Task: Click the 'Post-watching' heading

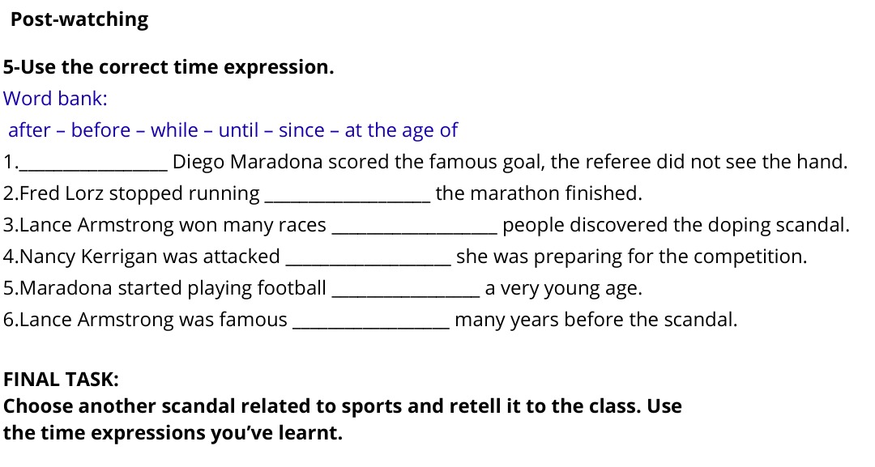Action: [79, 19]
